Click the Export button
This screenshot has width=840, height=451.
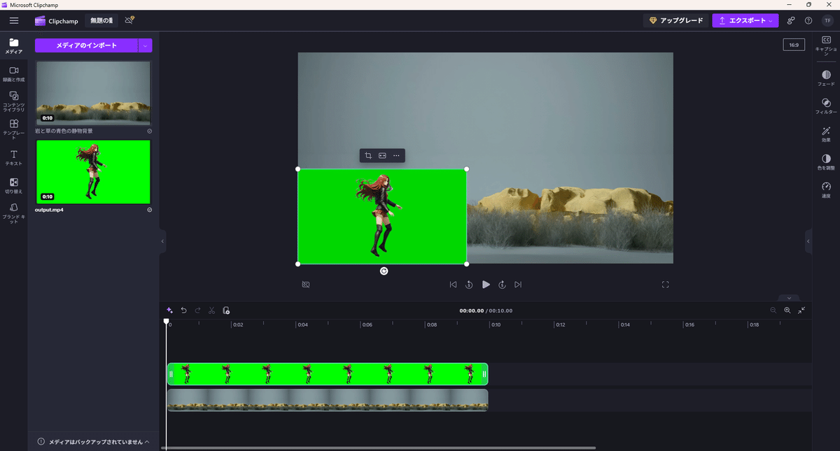(745, 21)
